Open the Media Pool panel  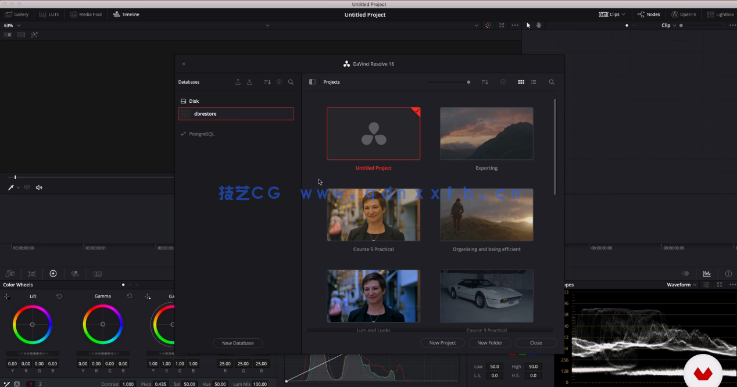(85, 14)
